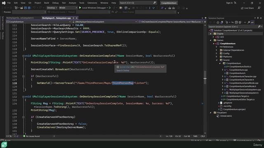Screen dimensions: 264x148
Task: Click View Code icon in Solution Explorer
Action: click(x=245, y=22)
